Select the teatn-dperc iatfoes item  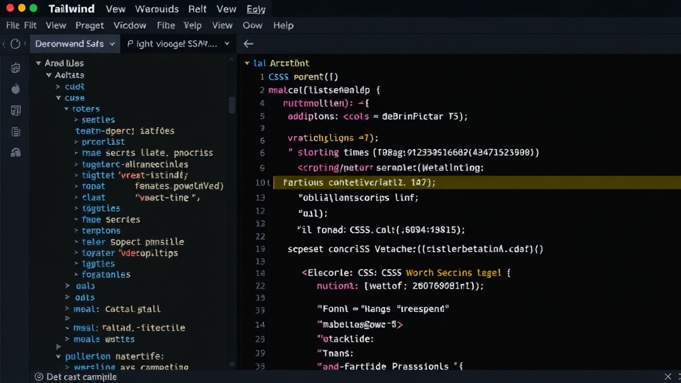coord(124,131)
